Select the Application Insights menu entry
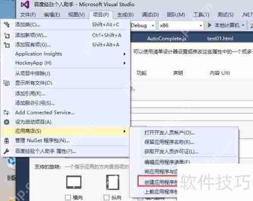 tap(65, 54)
